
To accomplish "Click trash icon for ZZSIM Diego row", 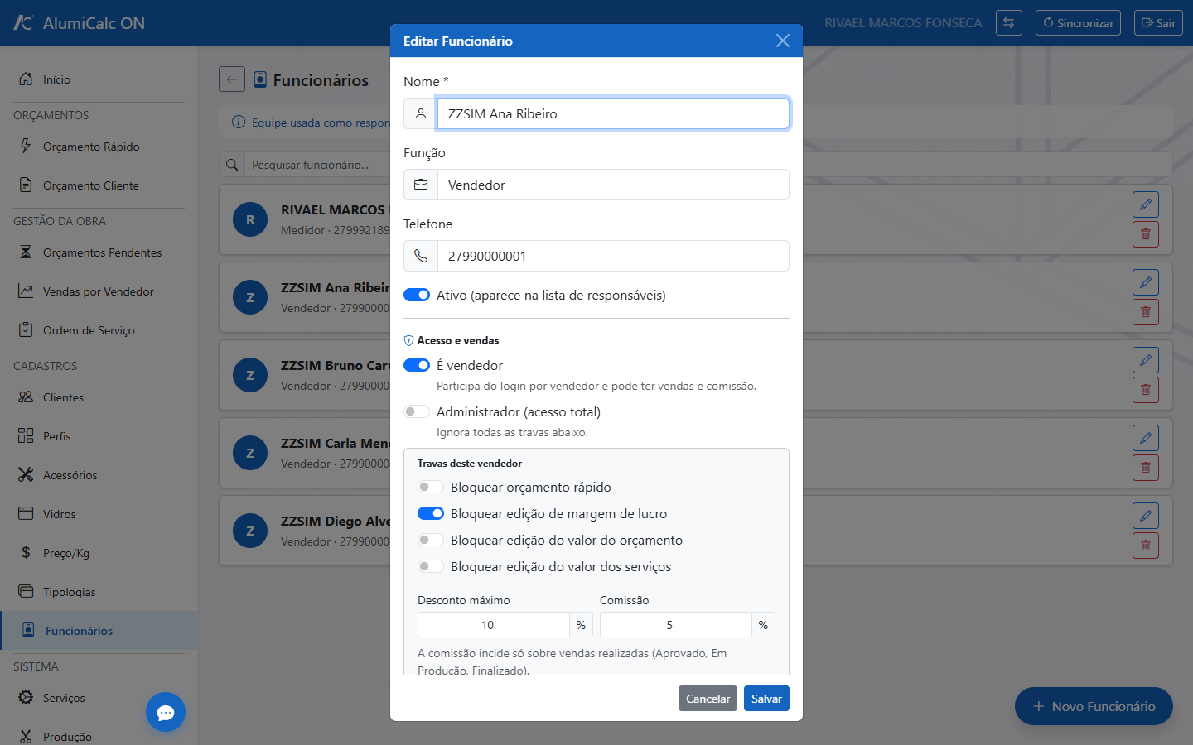I will point(1146,546).
